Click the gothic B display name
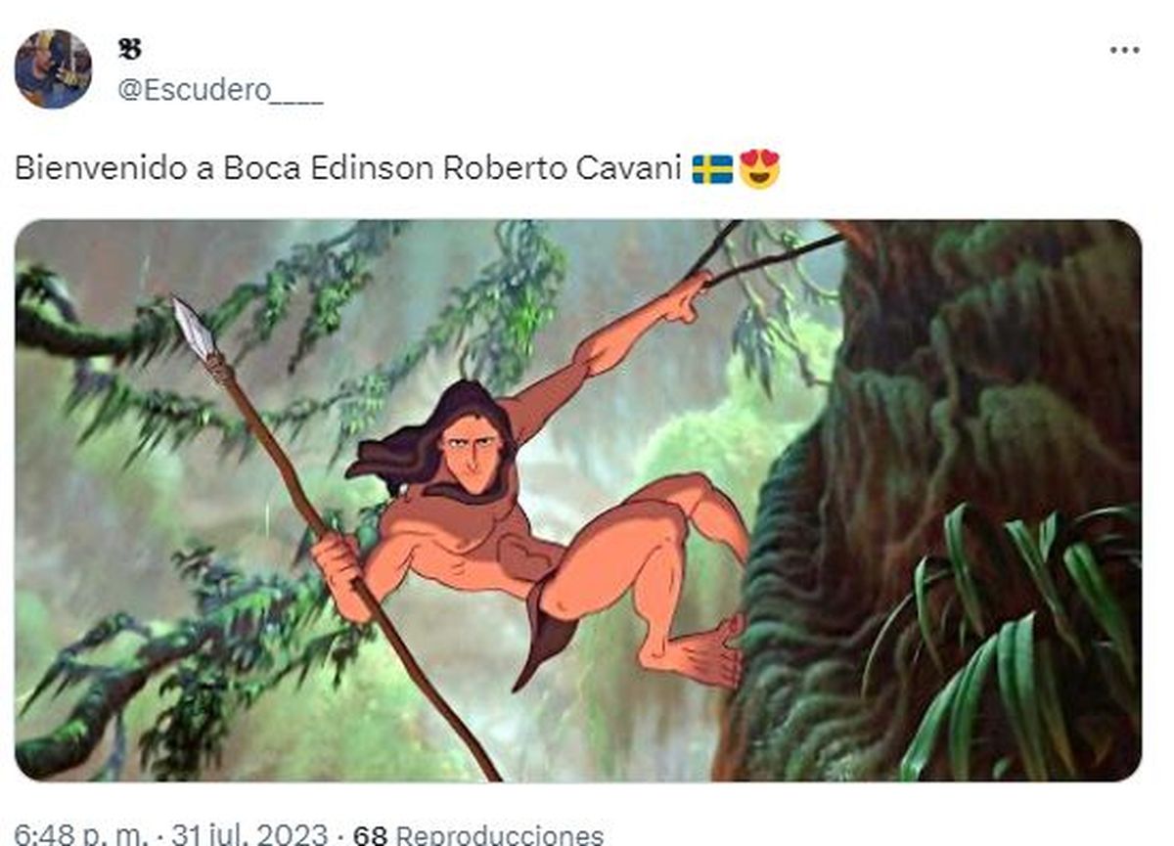The height and width of the screenshot is (846, 1174). point(128,49)
